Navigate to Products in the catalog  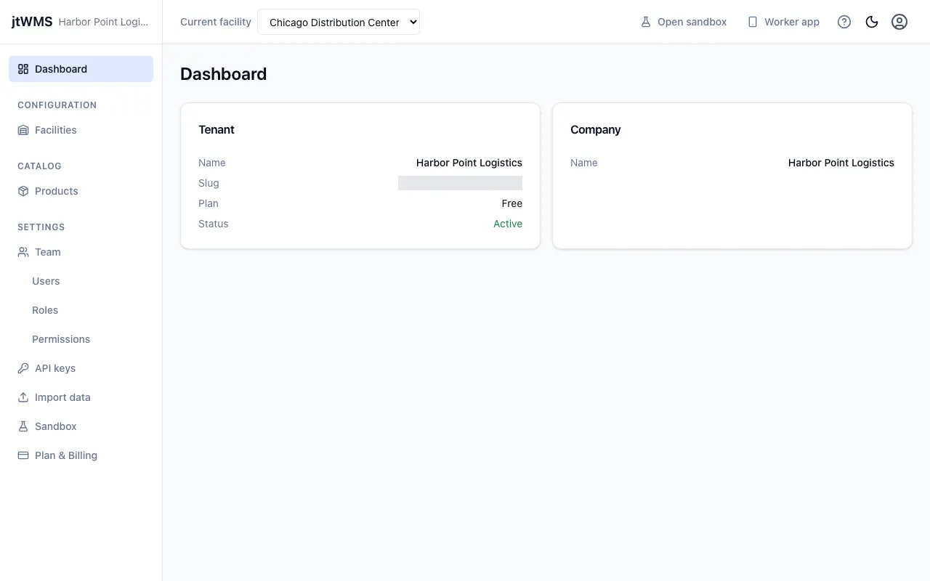tap(81, 191)
